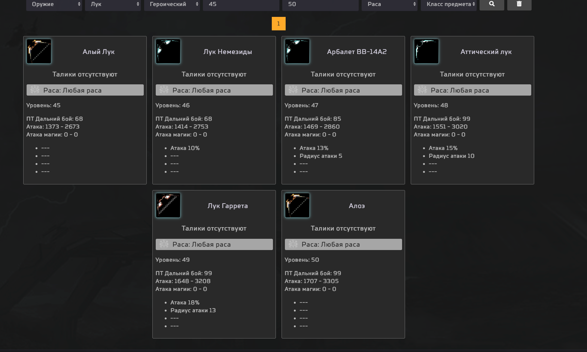Click race gear icon on Алоэ card
Image resolution: width=587 pixels, height=352 pixels.
point(293,244)
